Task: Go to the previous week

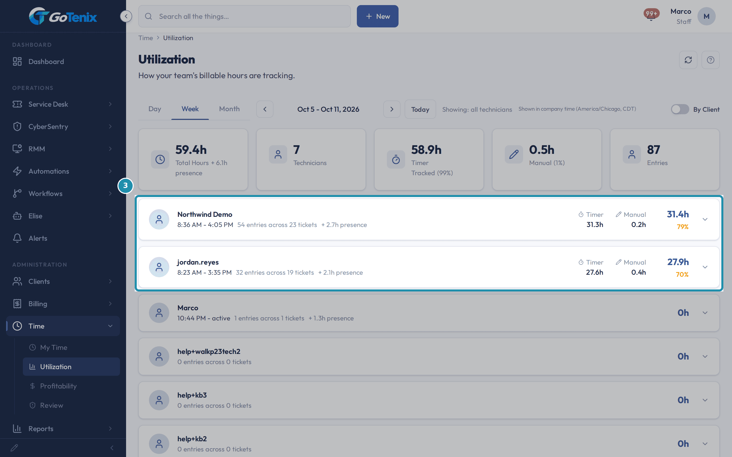Action: (265, 109)
